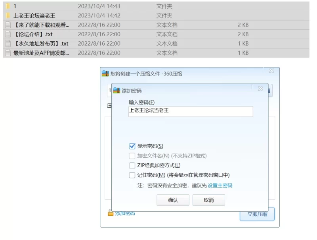Click the 【永久地址发布页】.txt document icon
Viewport: 317px width, 240px height.
click(8, 44)
